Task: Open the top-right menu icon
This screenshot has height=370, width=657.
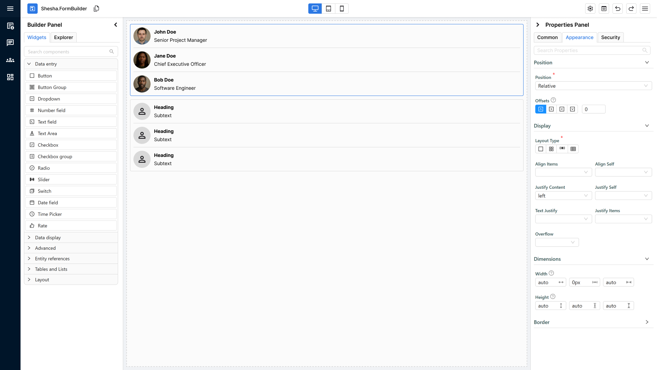Action: (645, 9)
